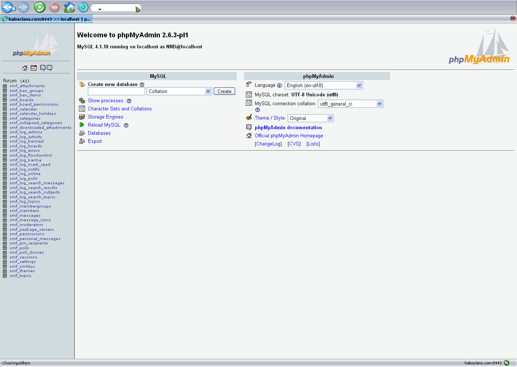Click table icon beside smf_members
The image size is (517, 367).
pyautogui.click(x=5, y=211)
